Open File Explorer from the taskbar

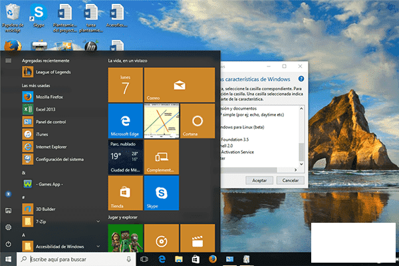pyautogui.click(x=179, y=259)
